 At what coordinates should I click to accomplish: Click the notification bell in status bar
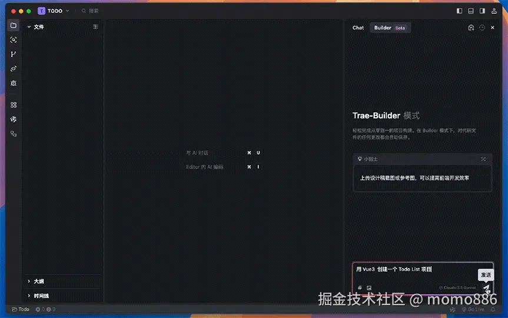pos(493,309)
